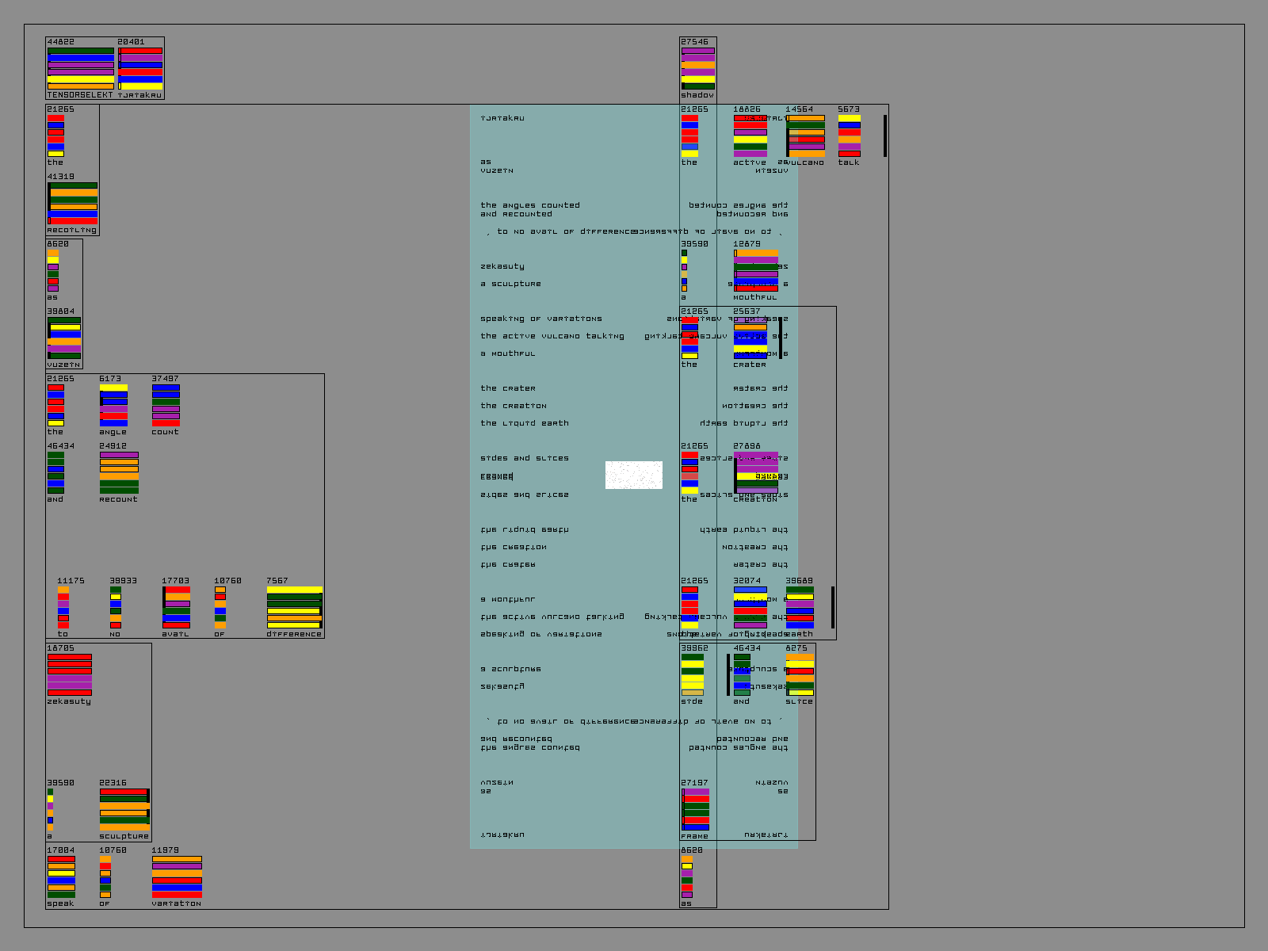
Task: Click the vulcano striped block 14564
Action: [x=805, y=136]
